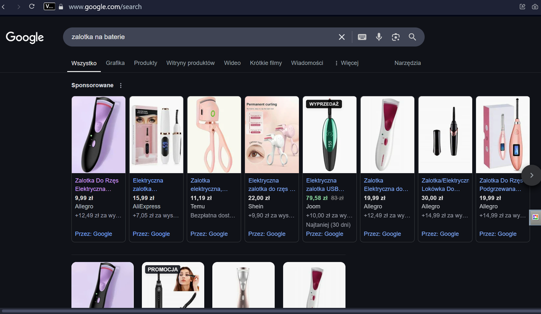Submit search with magnifying glass icon
This screenshot has width=541, height=314.
tap(412, 37)
